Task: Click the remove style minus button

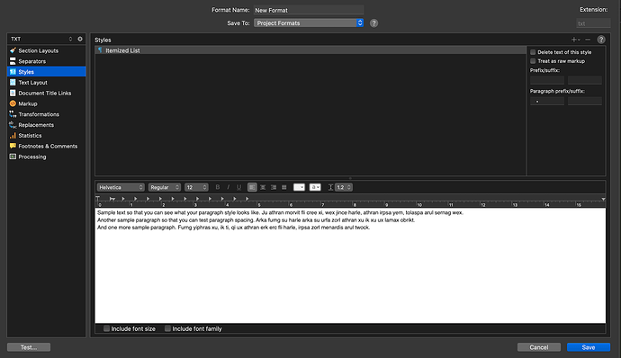Action: point(588,40)
